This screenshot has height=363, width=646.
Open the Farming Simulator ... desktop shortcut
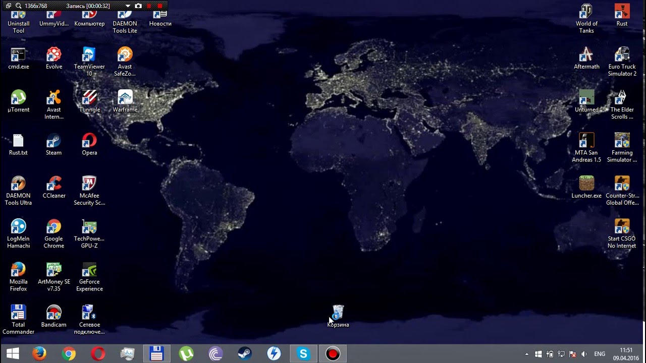[622, 148]
